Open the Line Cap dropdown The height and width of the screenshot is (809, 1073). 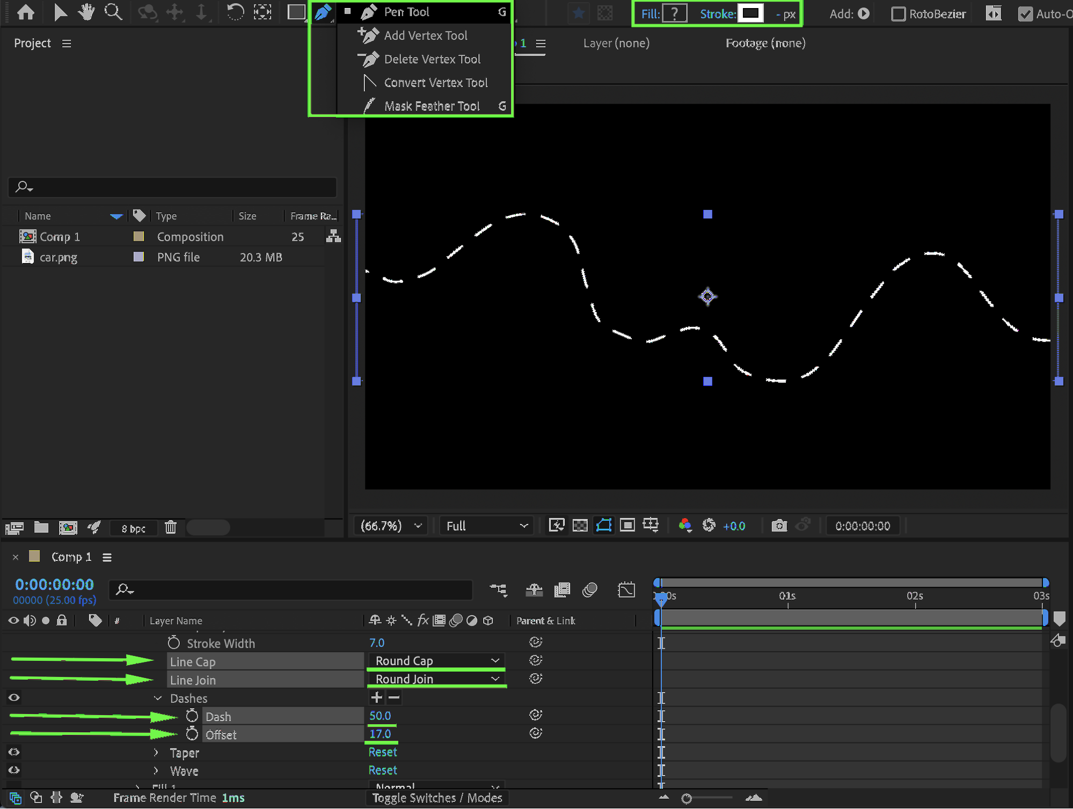point(436,661)
